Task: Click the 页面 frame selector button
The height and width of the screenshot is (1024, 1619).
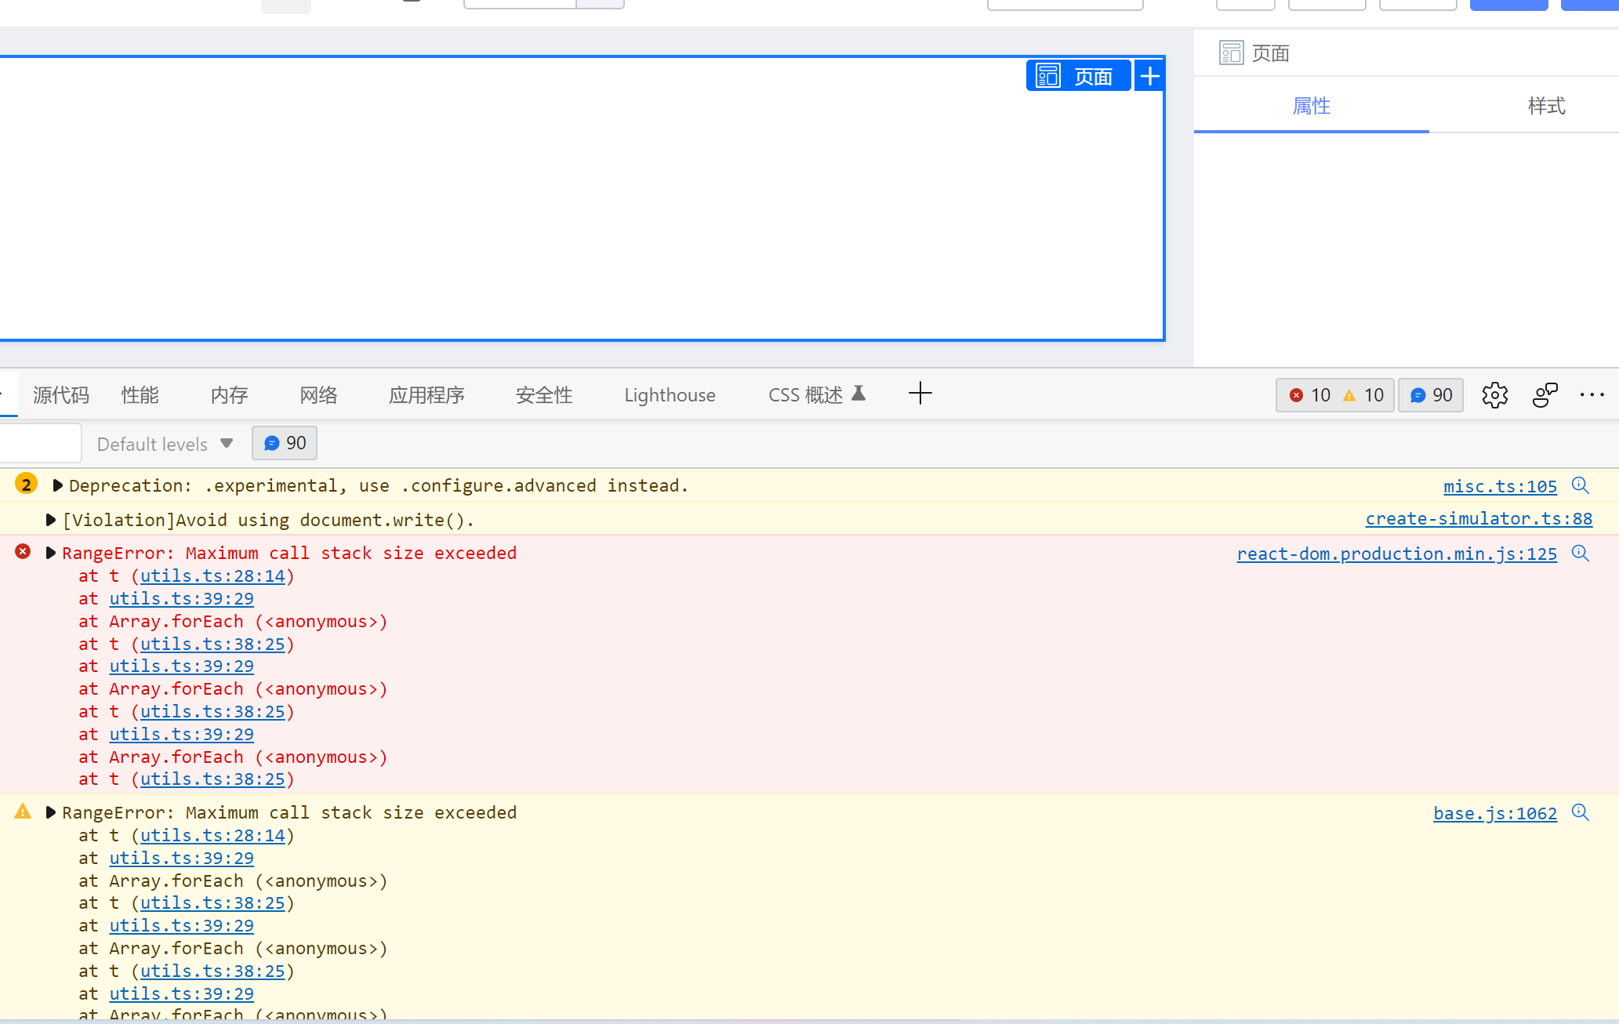Action: (x=1078, y=75)
